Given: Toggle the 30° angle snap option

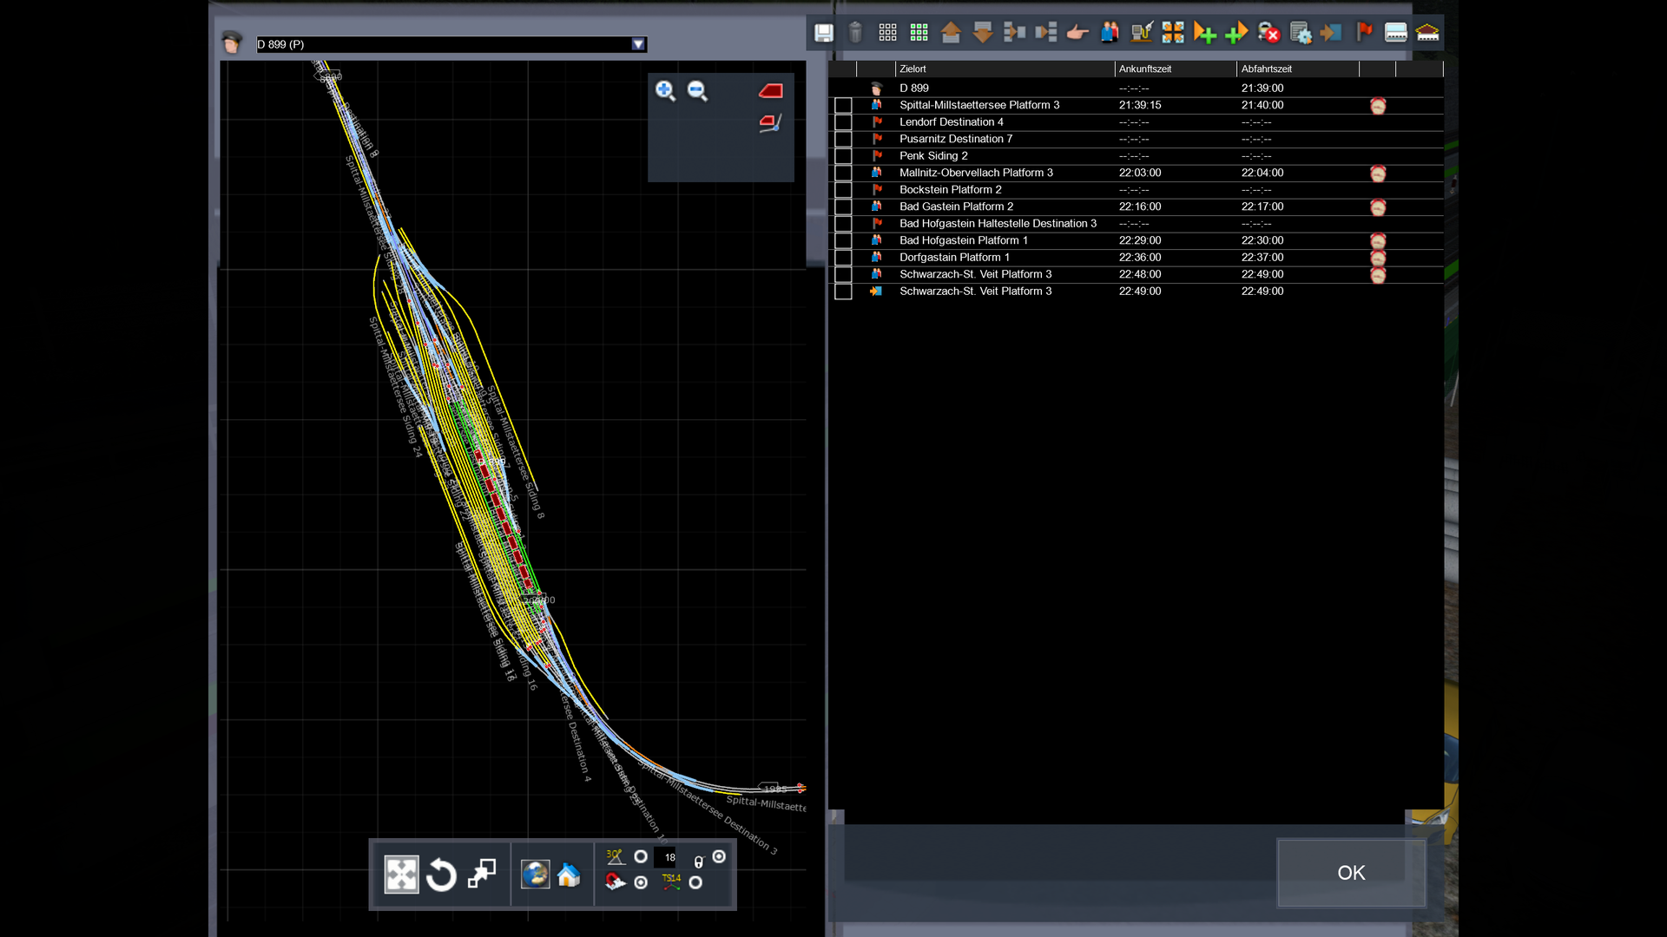Looking at the screenshot, I should [641, 857].
